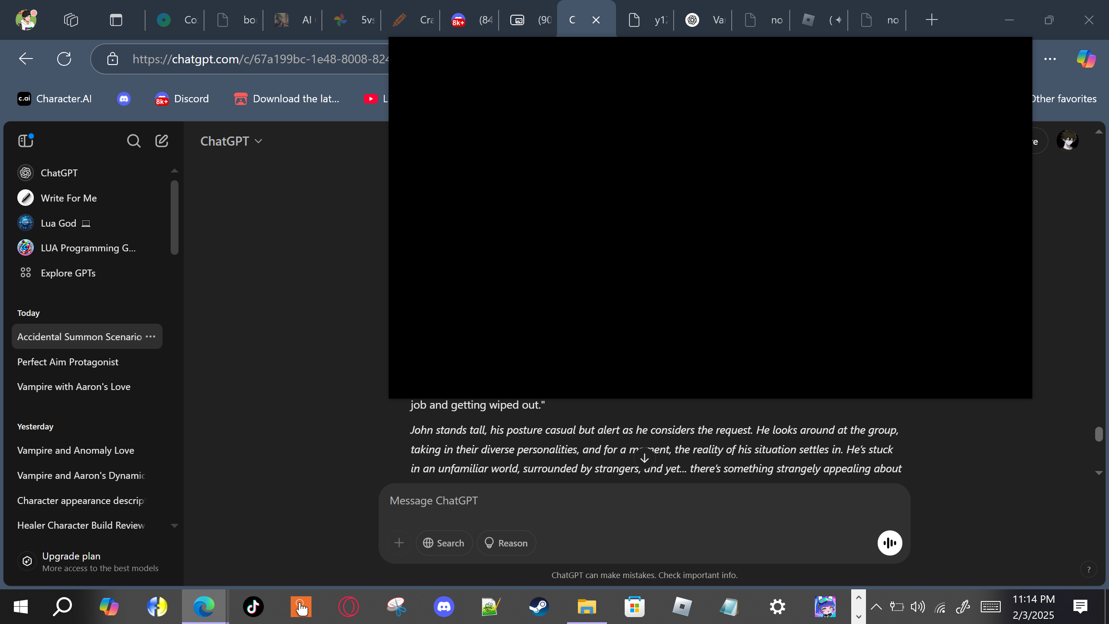Viewport: 1109px width, 624px height.
Task: Open TikTok from the taskbar
Action: click(x=253, y=607)
